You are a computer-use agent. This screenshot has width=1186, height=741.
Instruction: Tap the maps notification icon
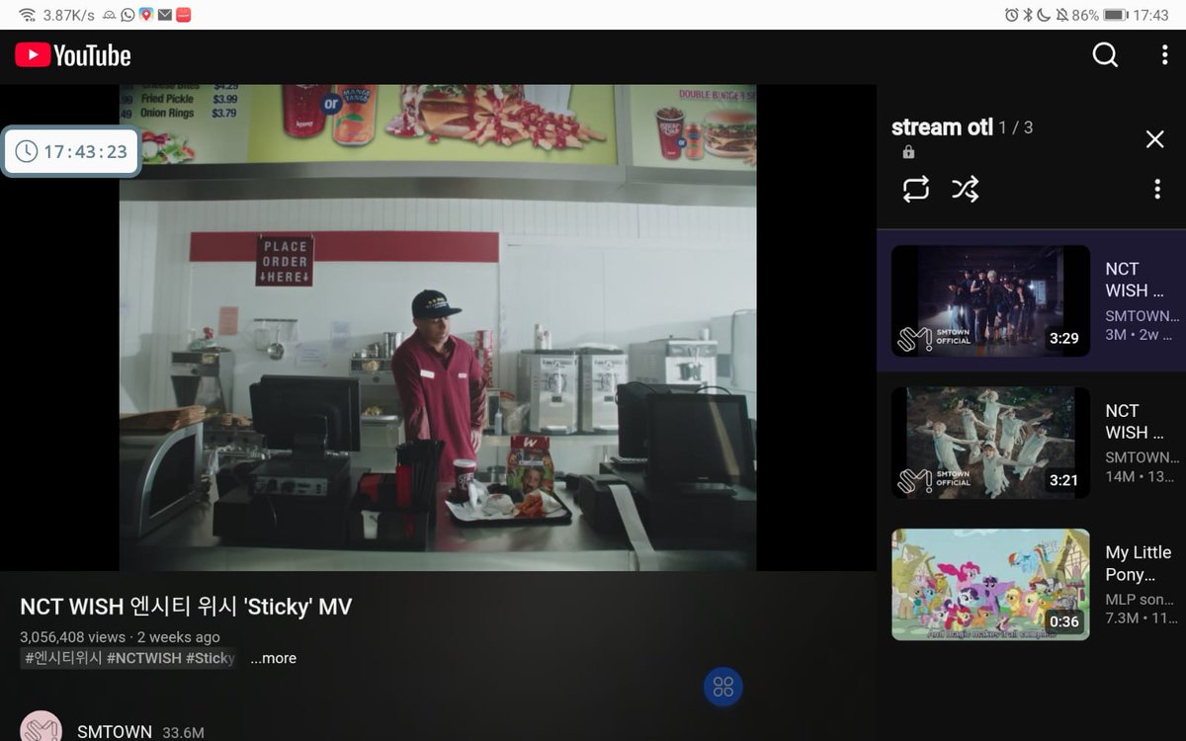[146, 15]
